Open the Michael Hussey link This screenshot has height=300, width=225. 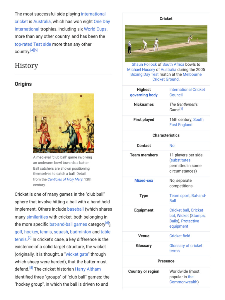(141, 70)
